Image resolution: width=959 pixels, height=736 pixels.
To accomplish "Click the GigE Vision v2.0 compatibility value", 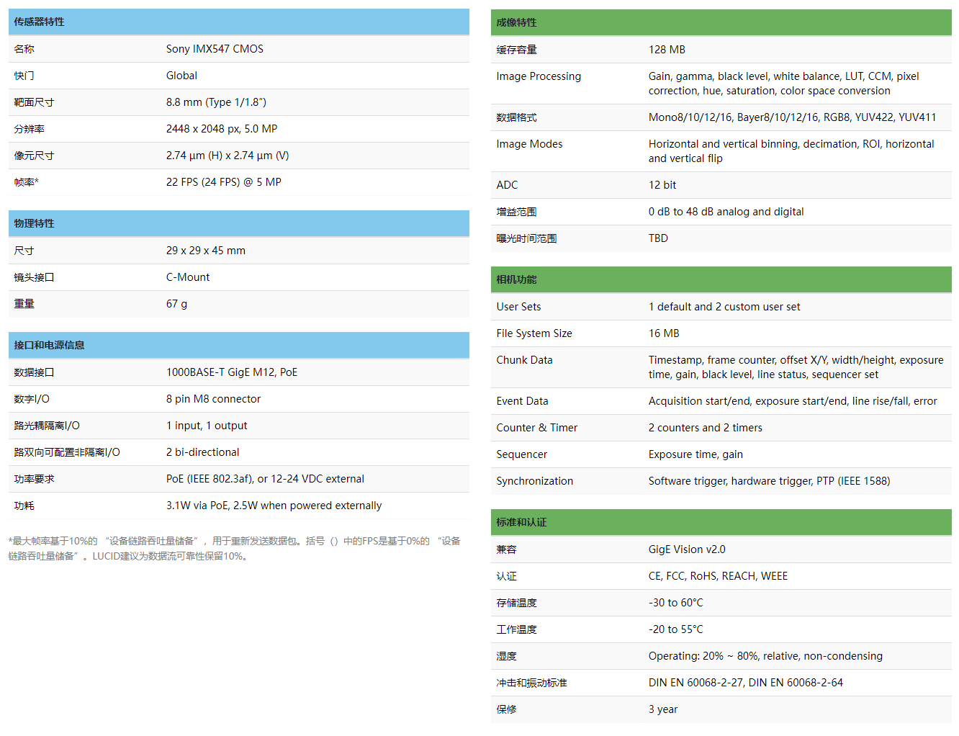I will (x=687, y=549).
